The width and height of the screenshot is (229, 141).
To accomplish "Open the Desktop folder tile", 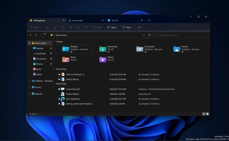I will (73, 49).
